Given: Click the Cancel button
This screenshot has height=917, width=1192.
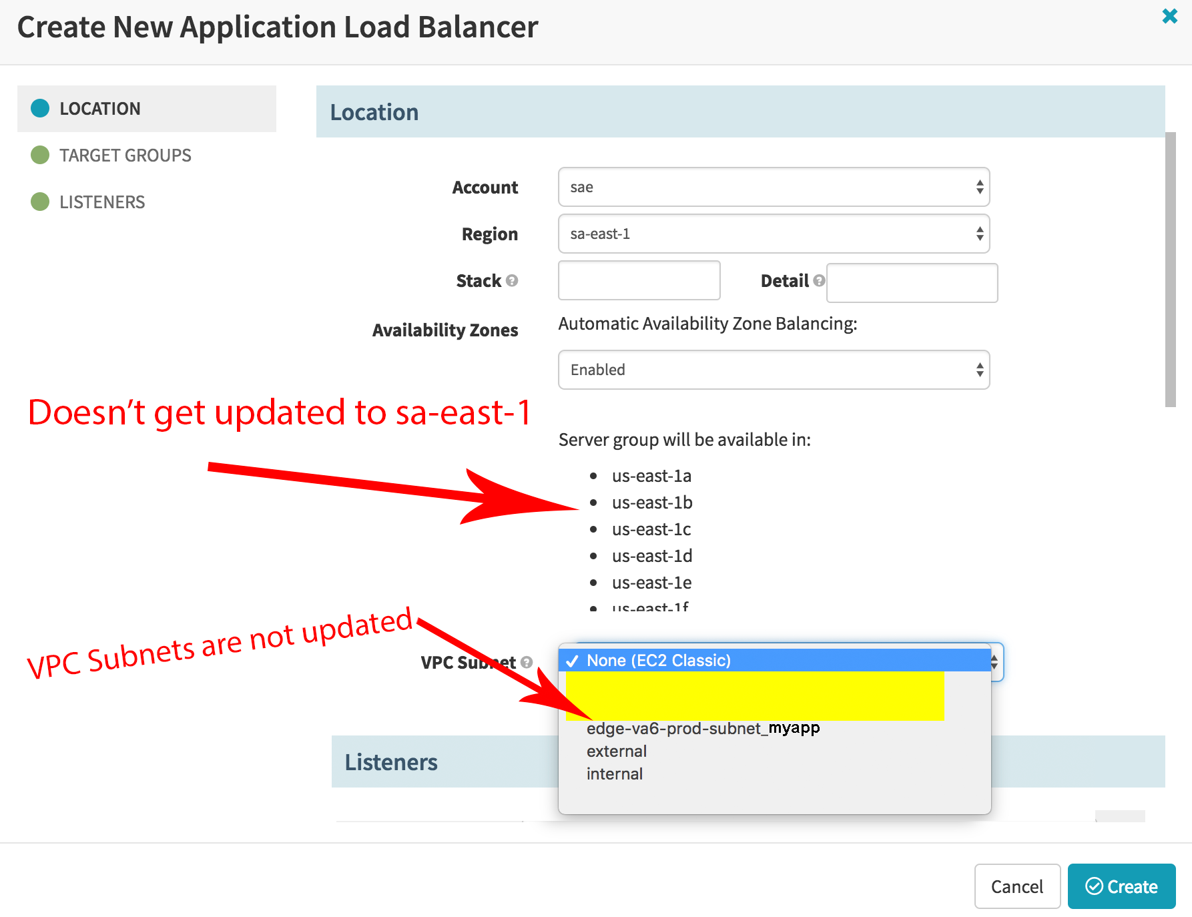Looking at the screenshot, I should [1017, 886].
